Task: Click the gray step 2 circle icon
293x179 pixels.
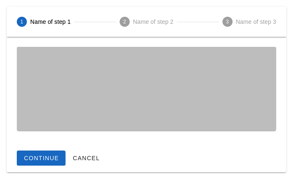Action: 125,22
